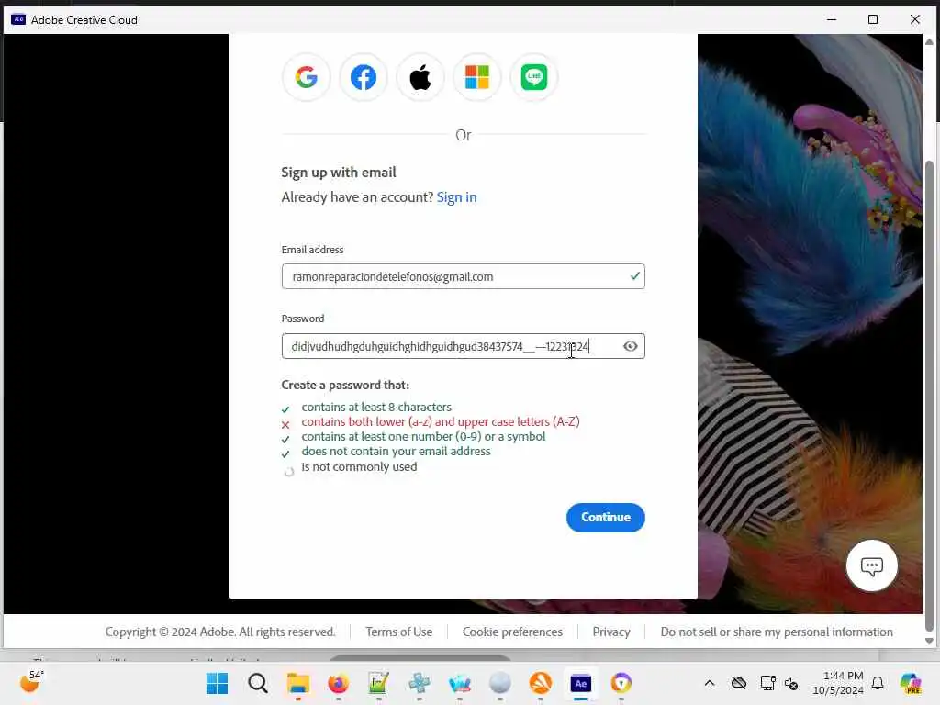Image resolution: width=940 pixels, height=705 pixels.
Task: Click 'contains at least 8 characters' text
Action: coord(376,407)
